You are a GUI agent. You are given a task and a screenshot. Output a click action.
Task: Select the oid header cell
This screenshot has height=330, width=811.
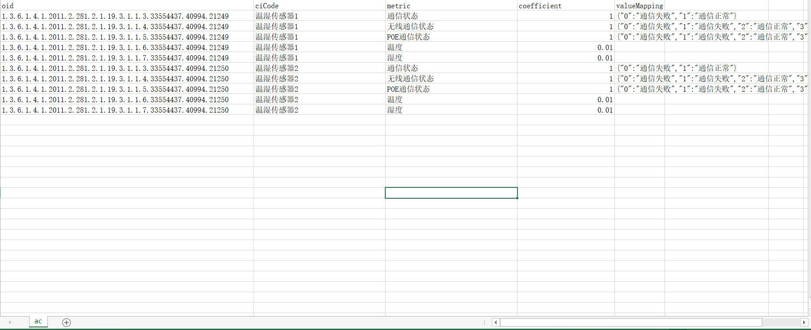[x=127, y=6]
